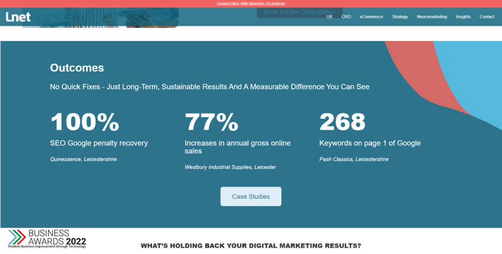502x254 pixels.
Task: Click the 100% statistic figure
Action: 85,122
